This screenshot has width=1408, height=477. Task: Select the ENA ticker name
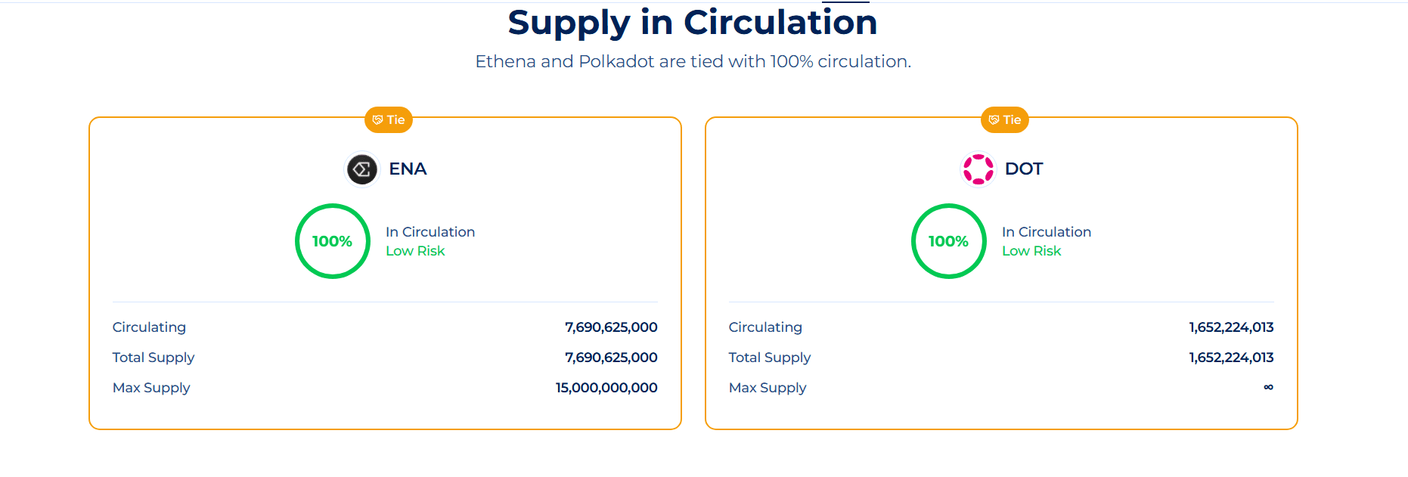[408, 169]
